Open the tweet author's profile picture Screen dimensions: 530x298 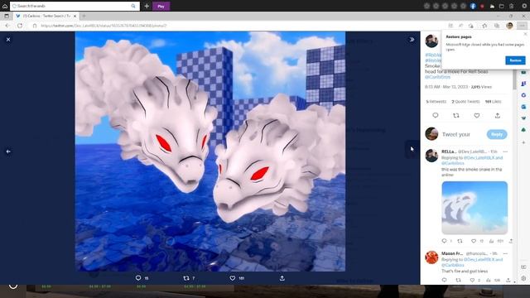click(431, 41)
